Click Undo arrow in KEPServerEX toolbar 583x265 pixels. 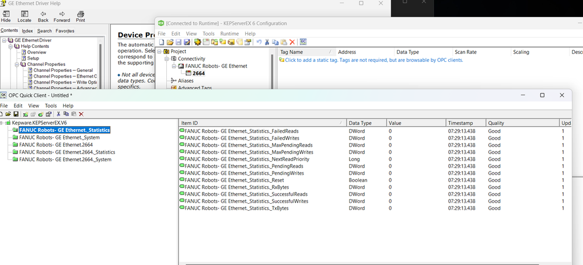[259, 42]
